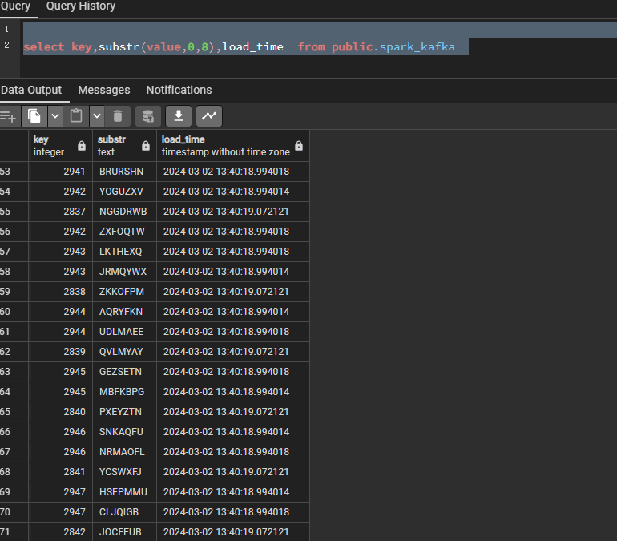Open the Notifications tab
This screenshot has height=541, width=617.
[x=179, y=90]
